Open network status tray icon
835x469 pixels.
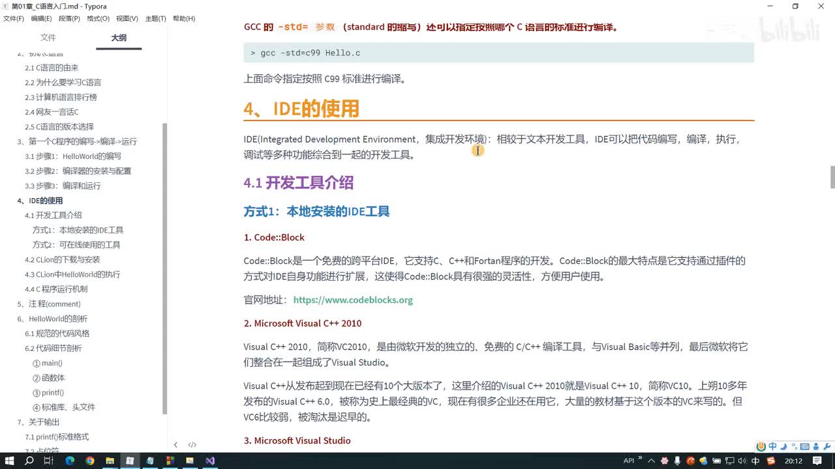[x=729, y=461]
